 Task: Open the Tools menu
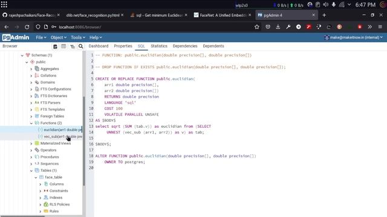coord(78,37)
